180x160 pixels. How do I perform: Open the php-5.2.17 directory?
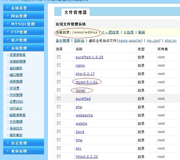tap(85, 74)
